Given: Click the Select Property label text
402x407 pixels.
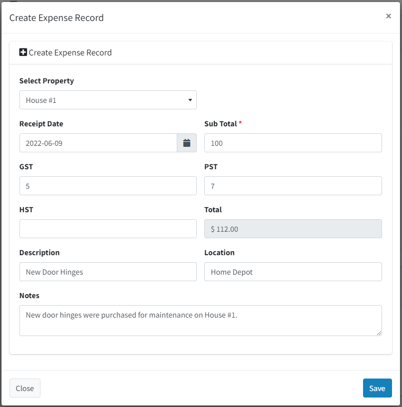Looking at the screenshot, I should [x=47, y=81].
